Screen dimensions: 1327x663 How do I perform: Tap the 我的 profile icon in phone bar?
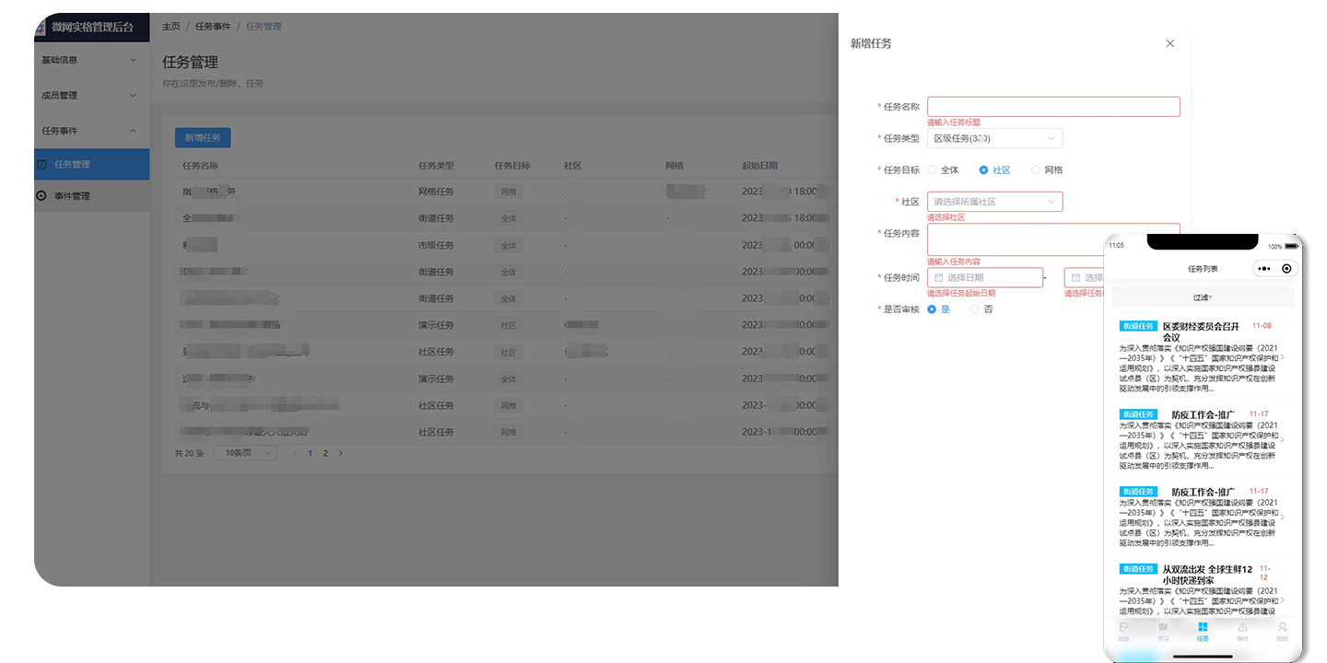[x=1282, y=627]
